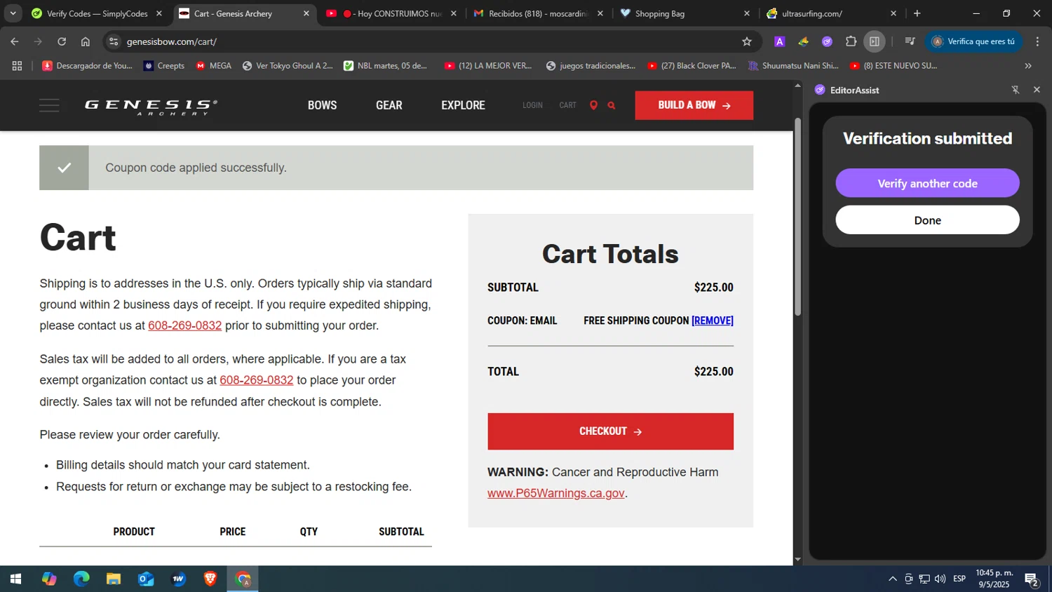The image size is (1052, 592).
Task: Open the ESP language indicator in tray
Action: [x=959, y=579]
